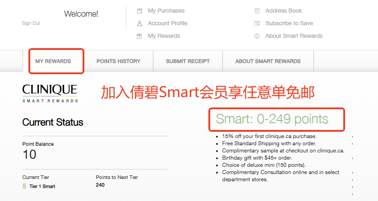This screenshot has width=378, height=201.
Task: Click the Current Status heading
Action: (x=53, y=122)
